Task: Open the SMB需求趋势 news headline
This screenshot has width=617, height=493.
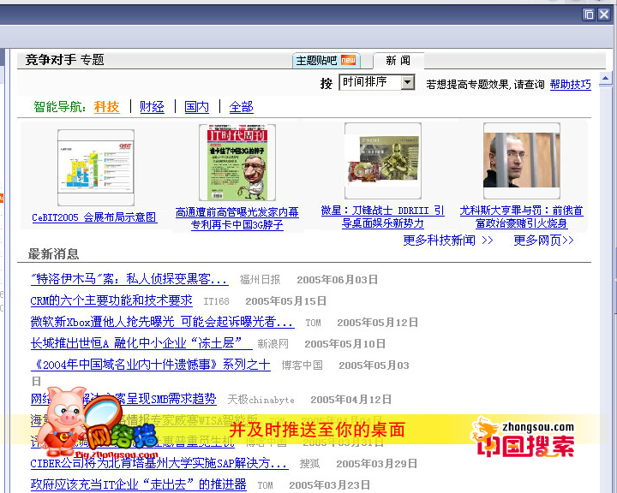Action: coord(123,399)
